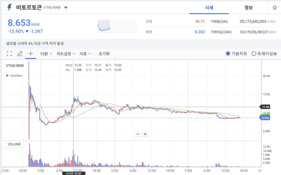The image size is (281, 175).
Task: Zoom in chart with plus button
Action: click(x=145, y=134)
